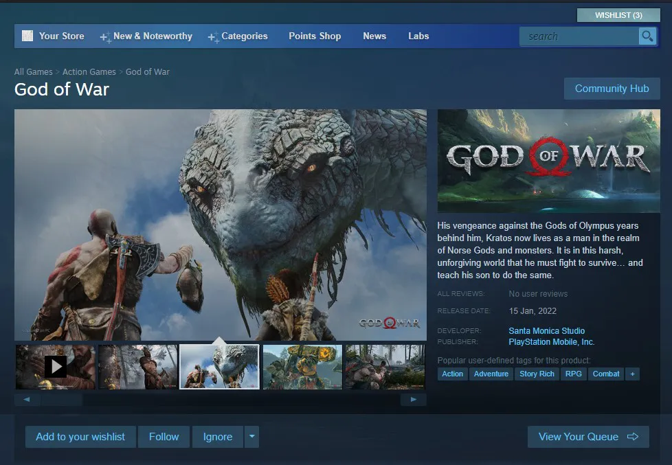Image resolution: width=672 pixels, height=465 pixels.
Task: Select the last forest scene thumbnail
Action: click(385, 367)
